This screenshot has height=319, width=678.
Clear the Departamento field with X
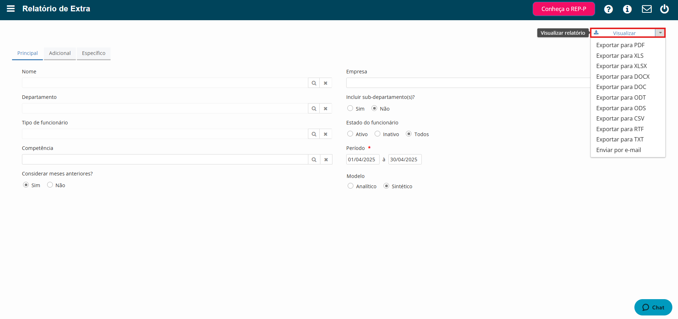(x=326, y=108)
